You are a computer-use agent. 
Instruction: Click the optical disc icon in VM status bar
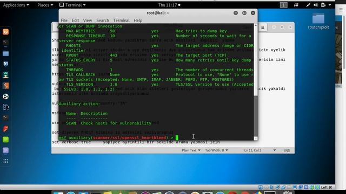[x=266, y=188]
